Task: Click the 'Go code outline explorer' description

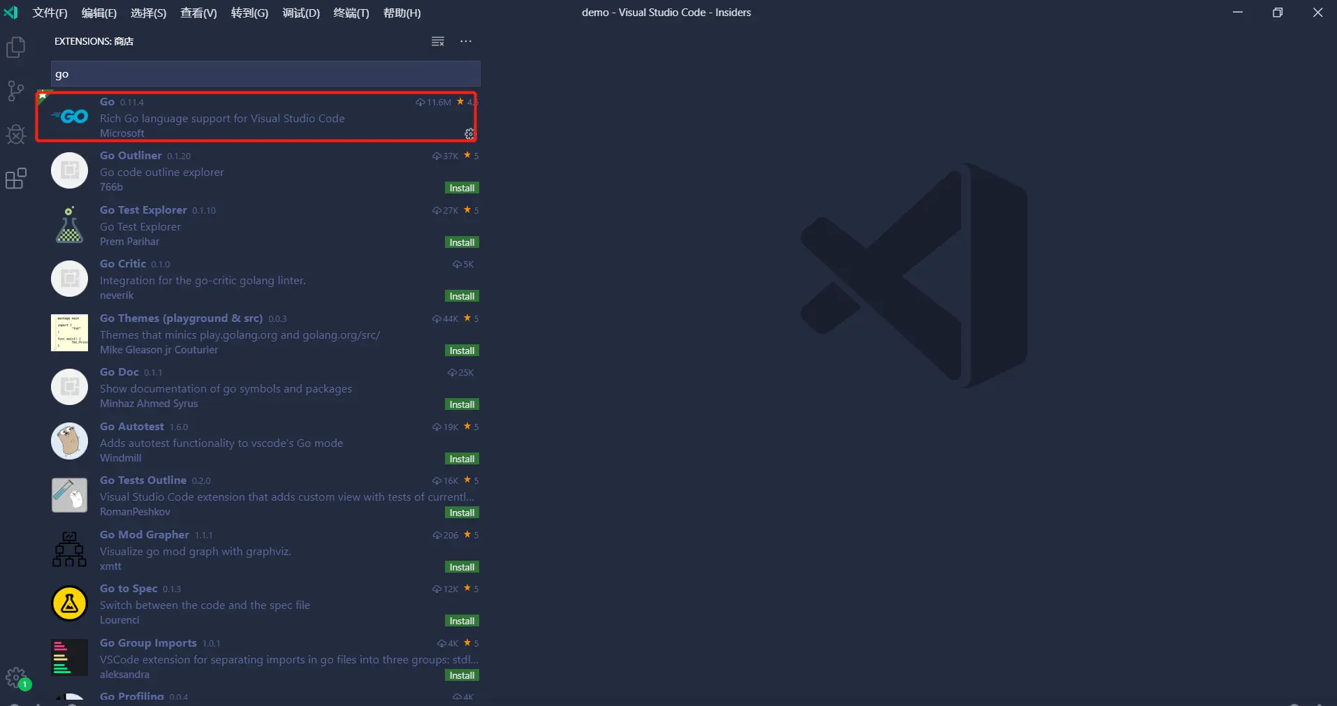Action: click(x=162, y=172)
